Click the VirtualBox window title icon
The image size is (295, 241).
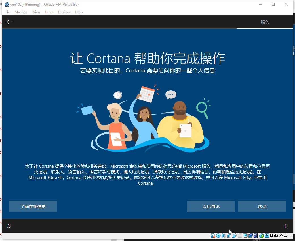click(7, 4)
